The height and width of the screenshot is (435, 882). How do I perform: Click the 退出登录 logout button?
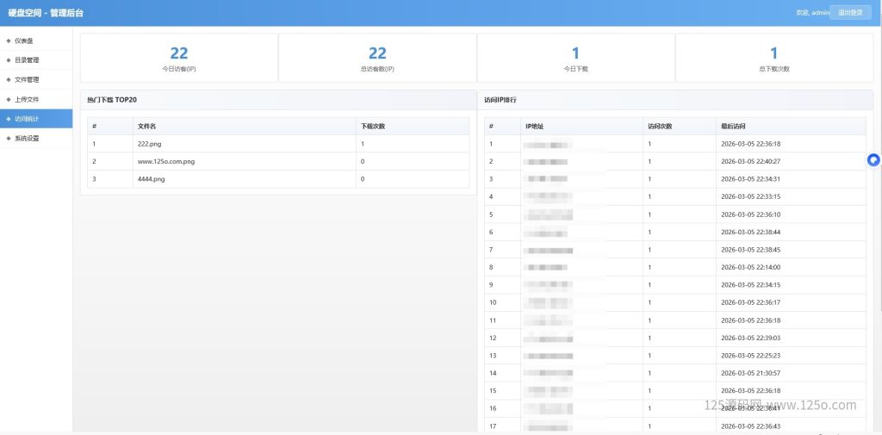click(x=850, y=12)
